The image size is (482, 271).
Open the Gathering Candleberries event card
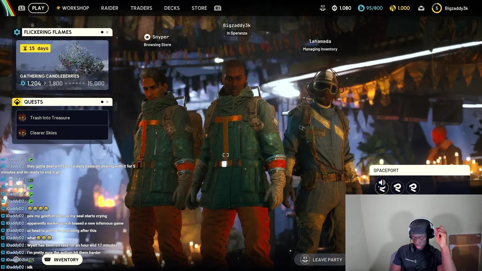(62, 65)
